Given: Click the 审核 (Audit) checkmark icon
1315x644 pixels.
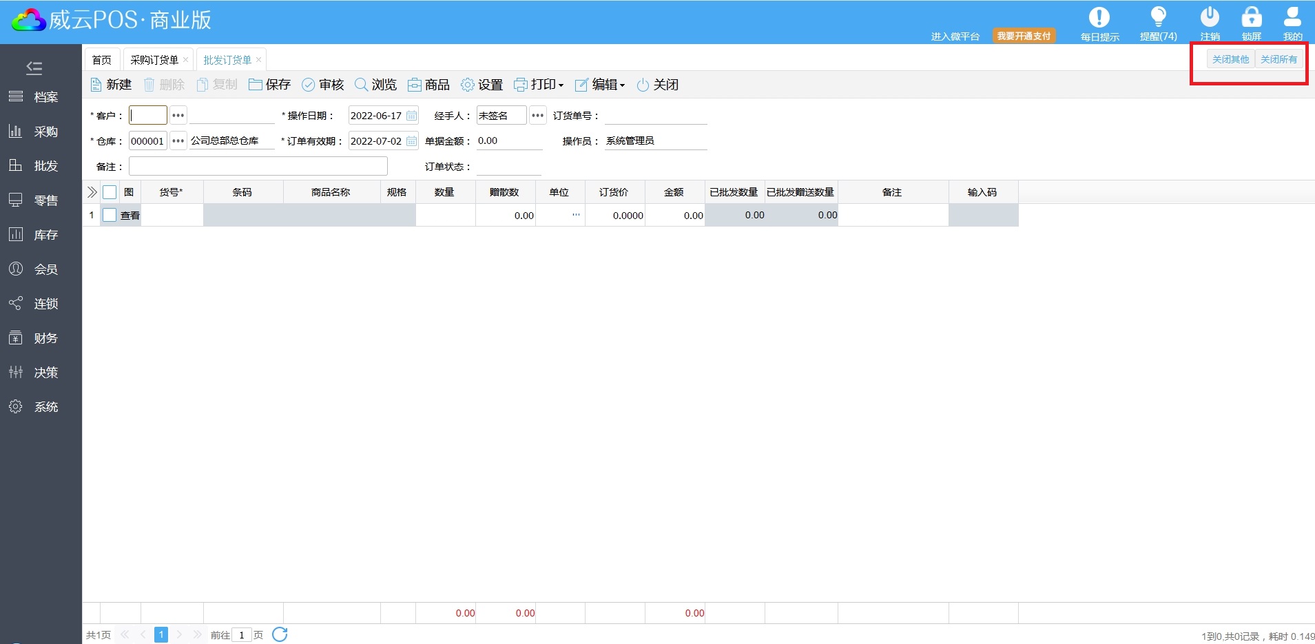Looking at the screenshot, I should 309,85.
